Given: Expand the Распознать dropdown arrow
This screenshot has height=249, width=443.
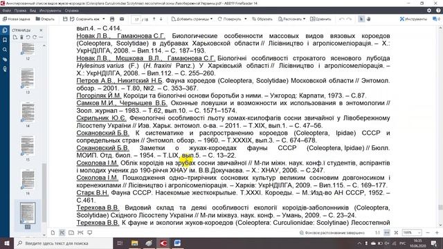Looking at the screenshot, I should (304, 19).
